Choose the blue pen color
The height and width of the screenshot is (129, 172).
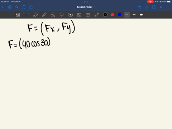click(120, 15)
